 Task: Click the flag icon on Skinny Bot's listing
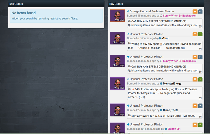pos(195,124)
